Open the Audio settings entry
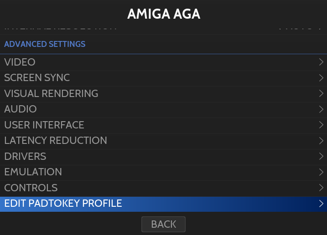Image resolution: width=327 pixels, height=235 pixels. (x=21, y=109)
